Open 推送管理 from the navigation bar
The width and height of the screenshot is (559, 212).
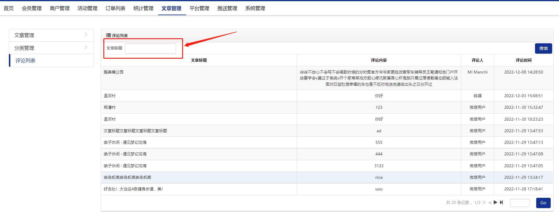(x=227, y=8)
